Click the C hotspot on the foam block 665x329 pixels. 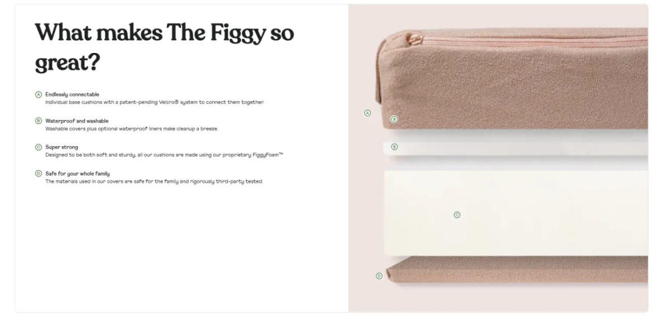(457, 215)
